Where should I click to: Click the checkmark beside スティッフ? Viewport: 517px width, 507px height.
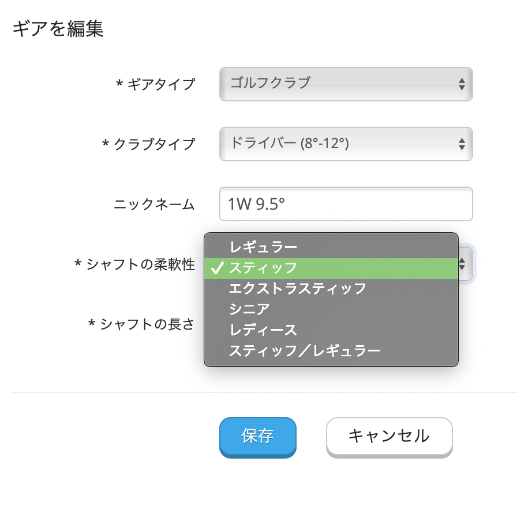click(218, 268)
